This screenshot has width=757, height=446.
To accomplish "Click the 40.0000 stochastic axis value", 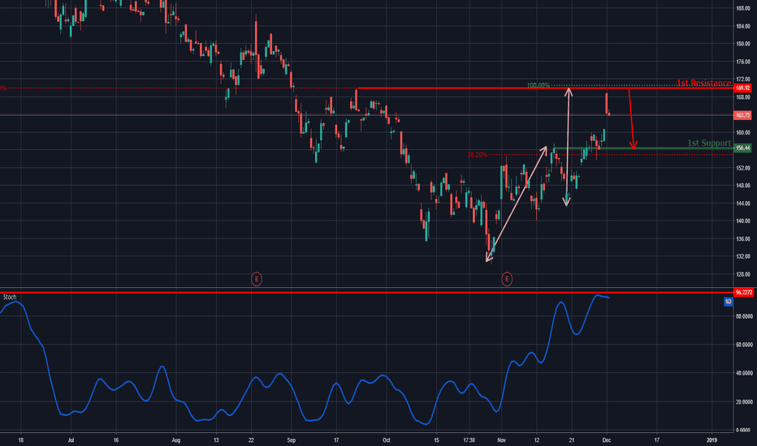I will point(743,373).
